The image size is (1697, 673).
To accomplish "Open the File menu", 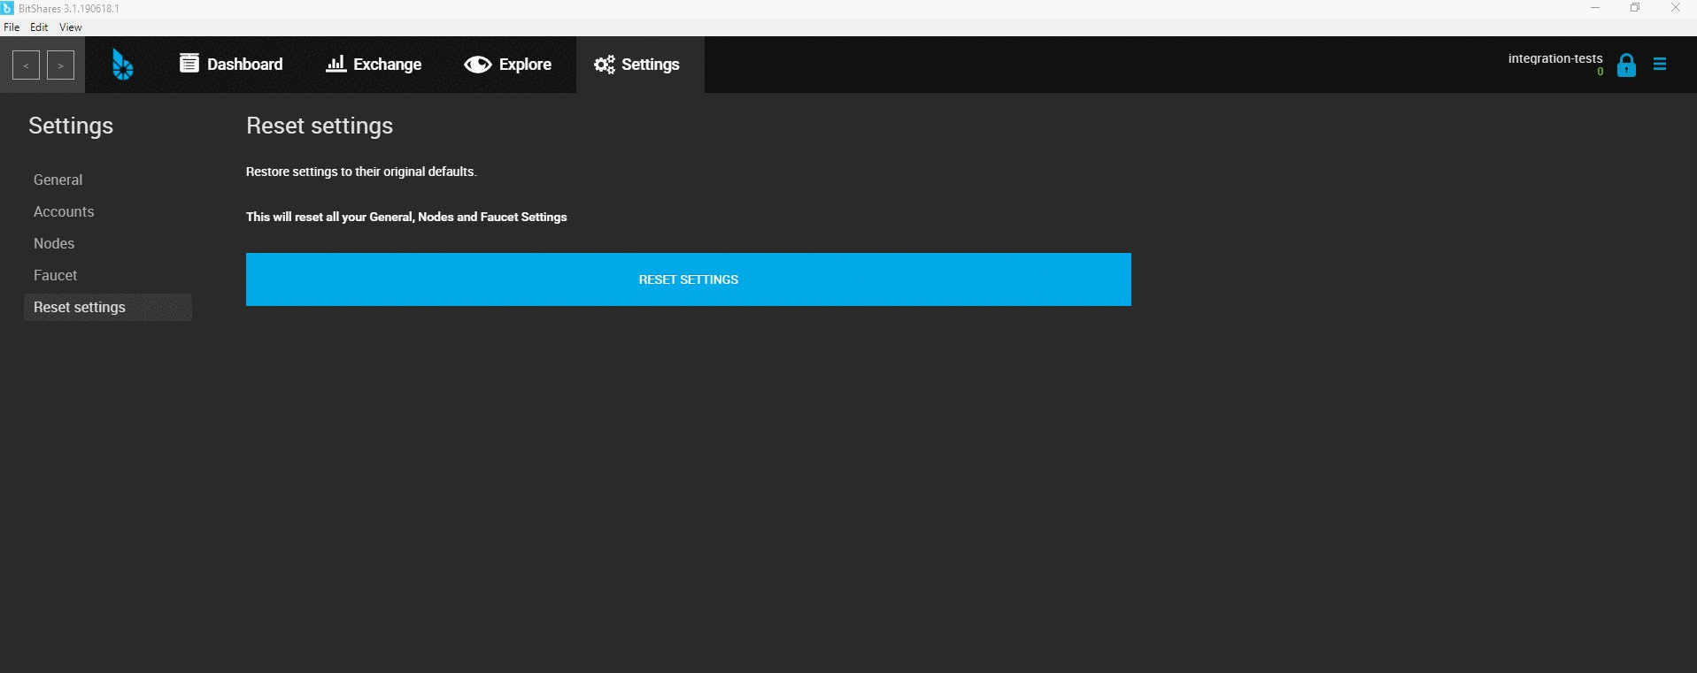I will tap(12, 27).
